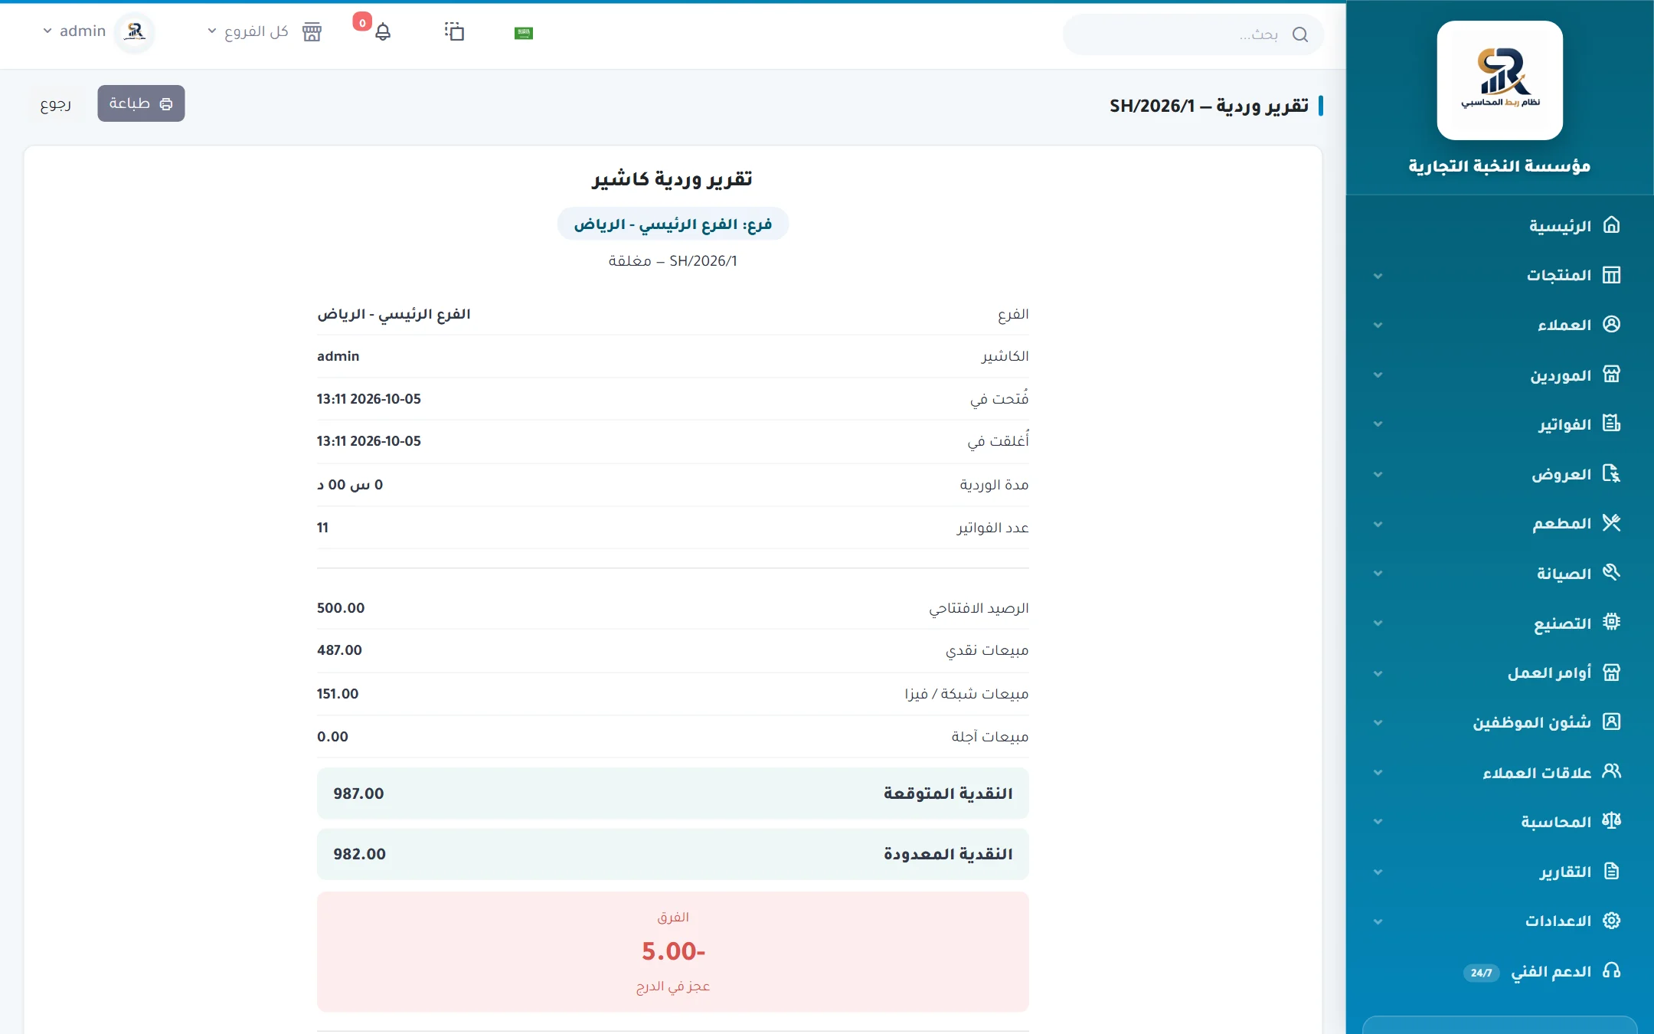The height and width of the screenshot is (1034, 1654).
Task: Click the 982.00 counted cash value
Action: pos(359,854)
